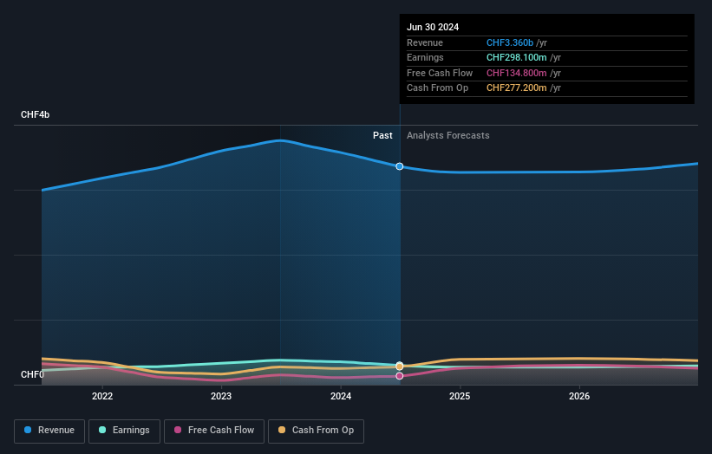The image size is (712, 454).
Task: Toggle the Earnings legend series
Action: pyautogui.click(x=124, y=431)
